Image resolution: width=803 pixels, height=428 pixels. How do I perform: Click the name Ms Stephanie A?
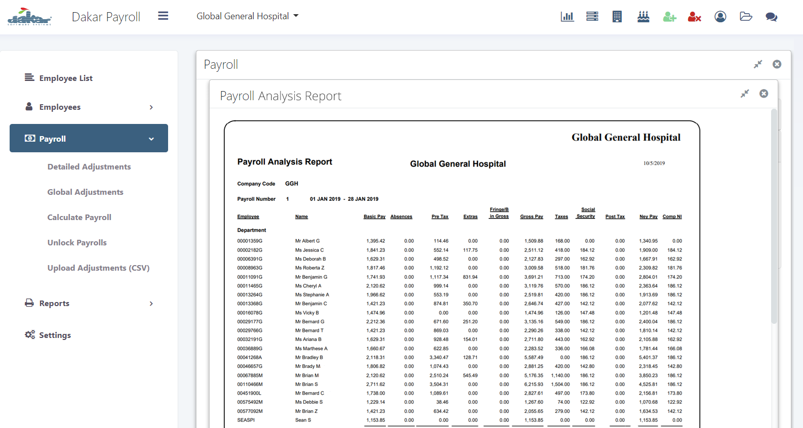[x=312, y=294]
